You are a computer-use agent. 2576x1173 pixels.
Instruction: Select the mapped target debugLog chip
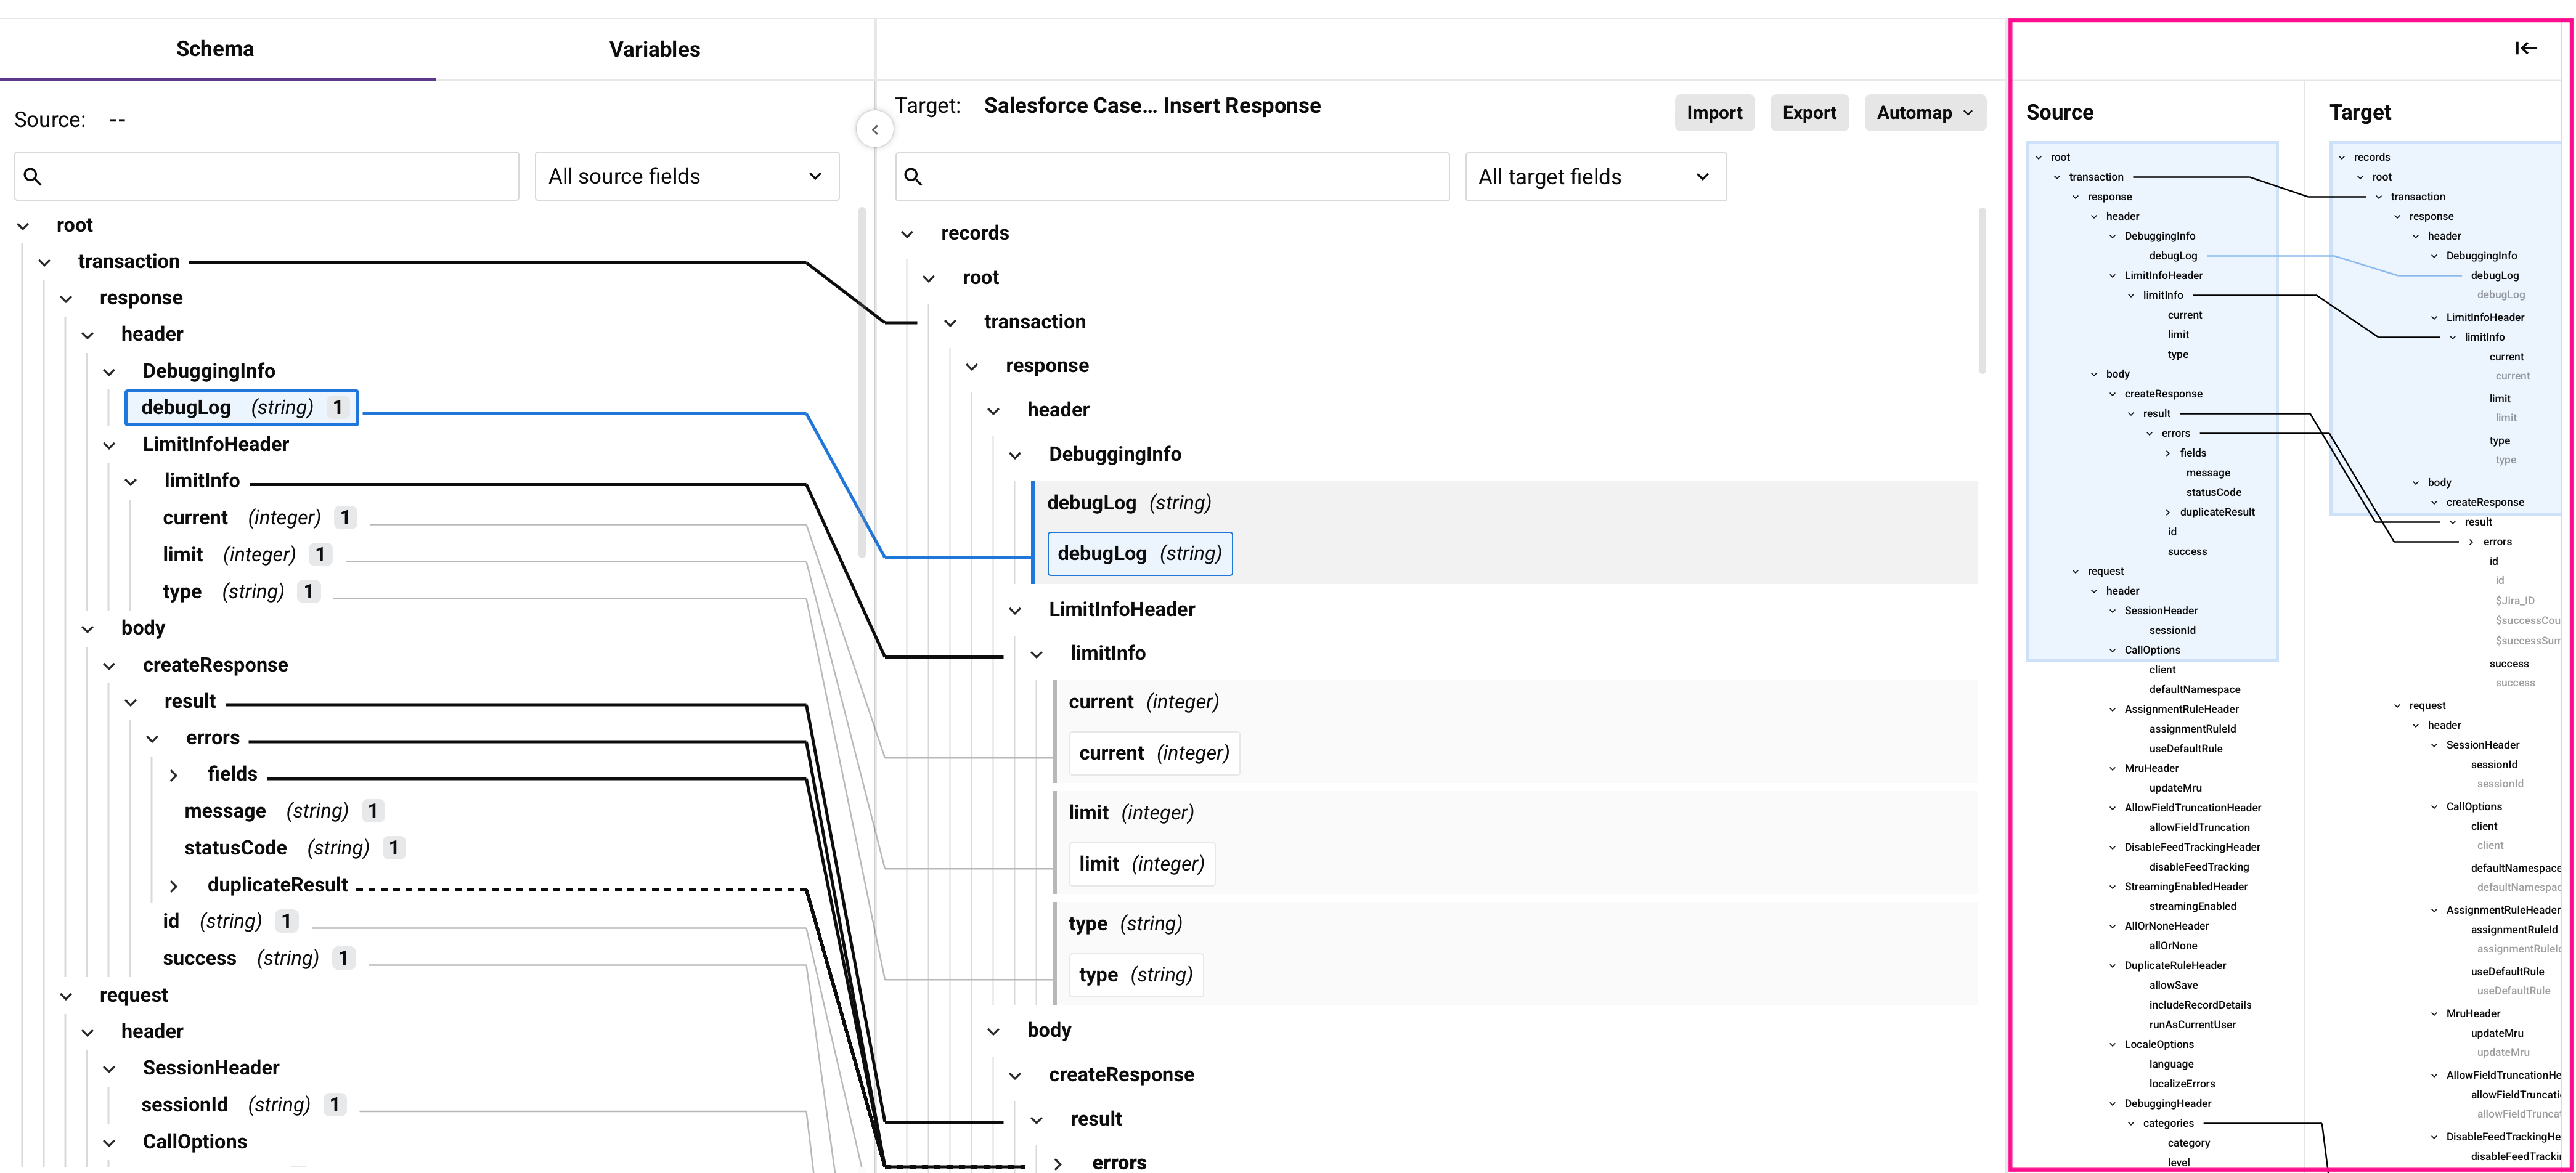click(1139, 554)
